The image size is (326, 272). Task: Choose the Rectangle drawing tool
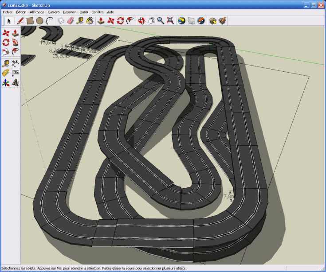point(30,20)
